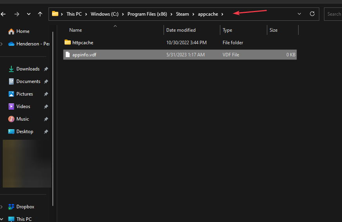Click the Search input box
This screenshot has height=222, width=342.
coord(333,14)
